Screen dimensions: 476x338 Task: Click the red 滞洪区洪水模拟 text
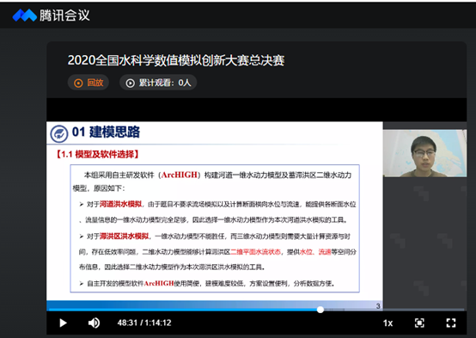(x=124, y=237)
